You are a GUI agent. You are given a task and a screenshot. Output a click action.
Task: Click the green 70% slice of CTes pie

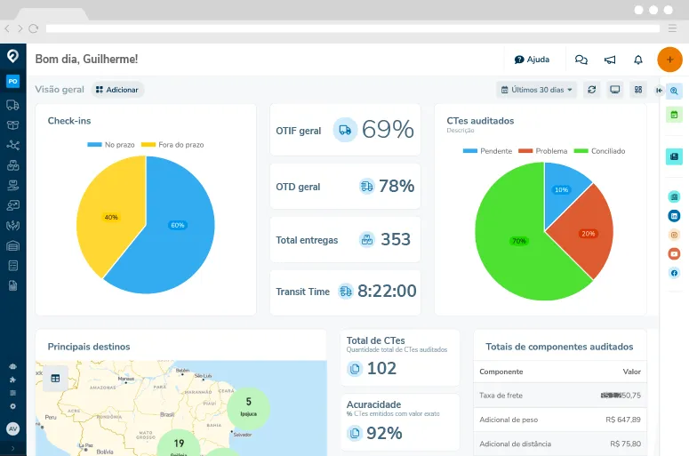(x=519, y=241)
